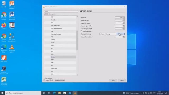Click the Cortana circle taskbar icon
Viewport: 169px width, 95px height.
[44, 93]
